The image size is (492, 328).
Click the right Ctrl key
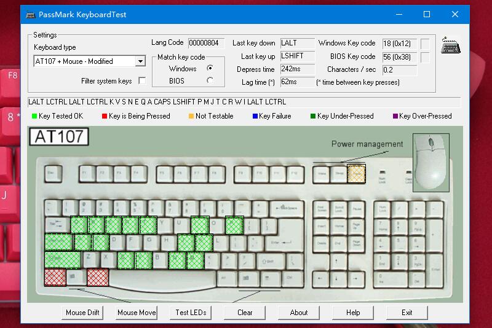pos(294,278)
